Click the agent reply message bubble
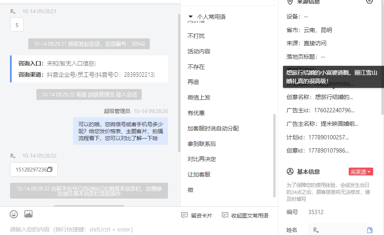The image size is (384, 235). click(120, 131)
